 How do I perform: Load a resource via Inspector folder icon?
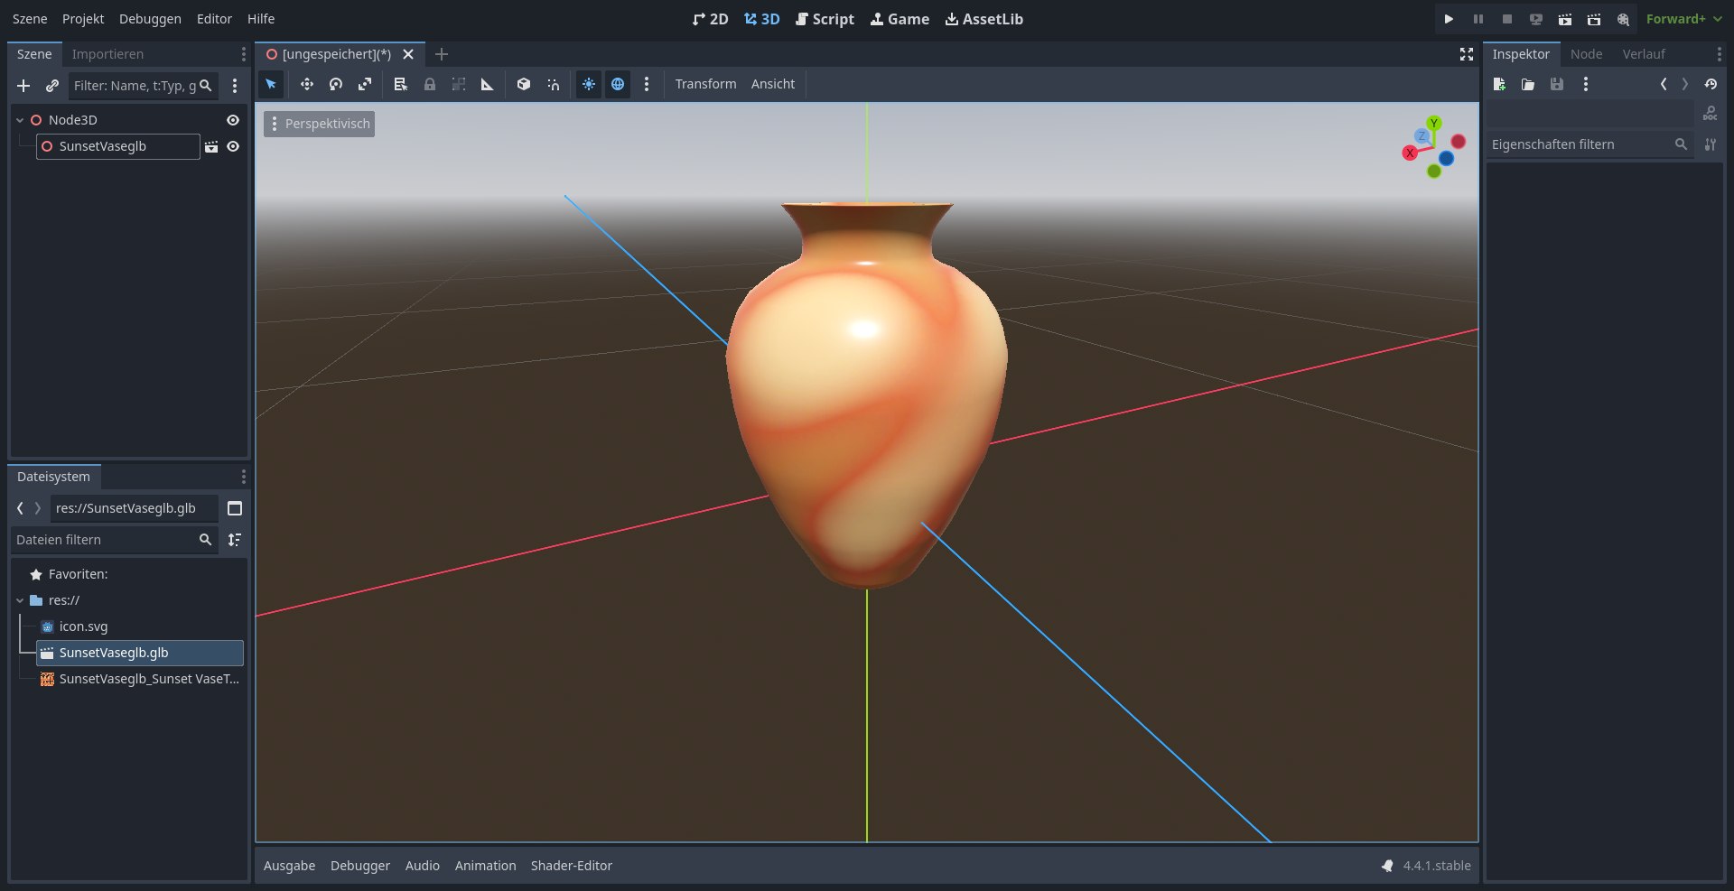pos(1528,84)
